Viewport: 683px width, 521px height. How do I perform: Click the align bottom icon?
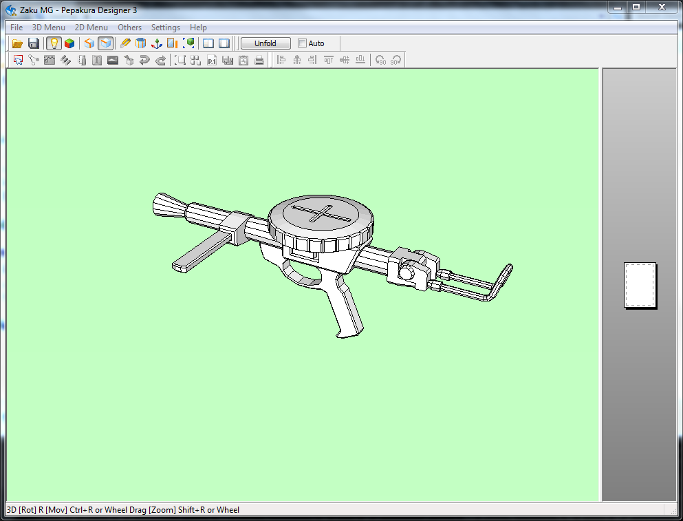coord(360,60)
